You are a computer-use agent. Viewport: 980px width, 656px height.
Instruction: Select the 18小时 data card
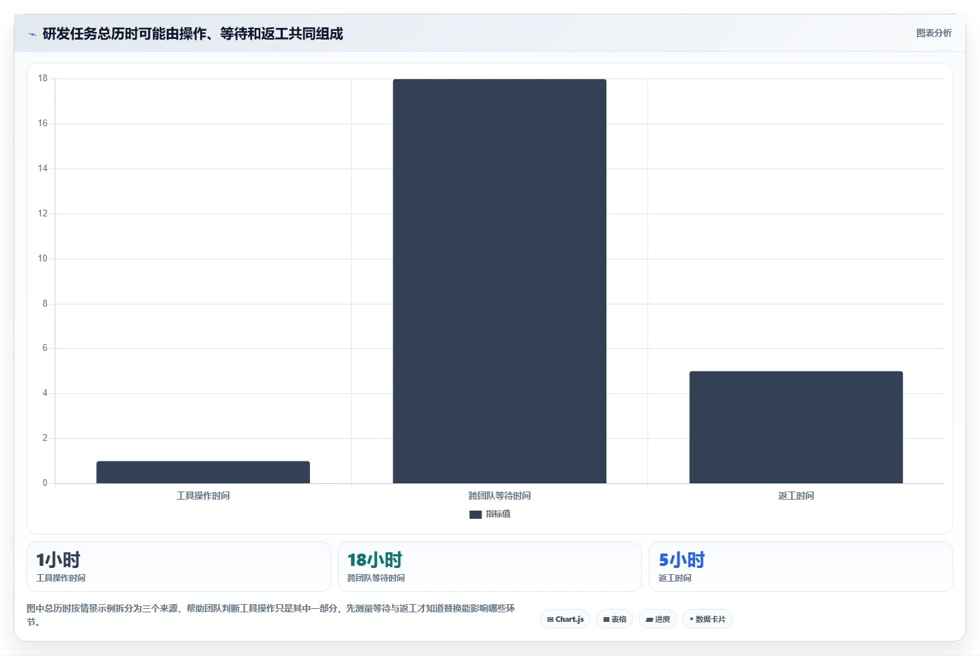(490, 567)
